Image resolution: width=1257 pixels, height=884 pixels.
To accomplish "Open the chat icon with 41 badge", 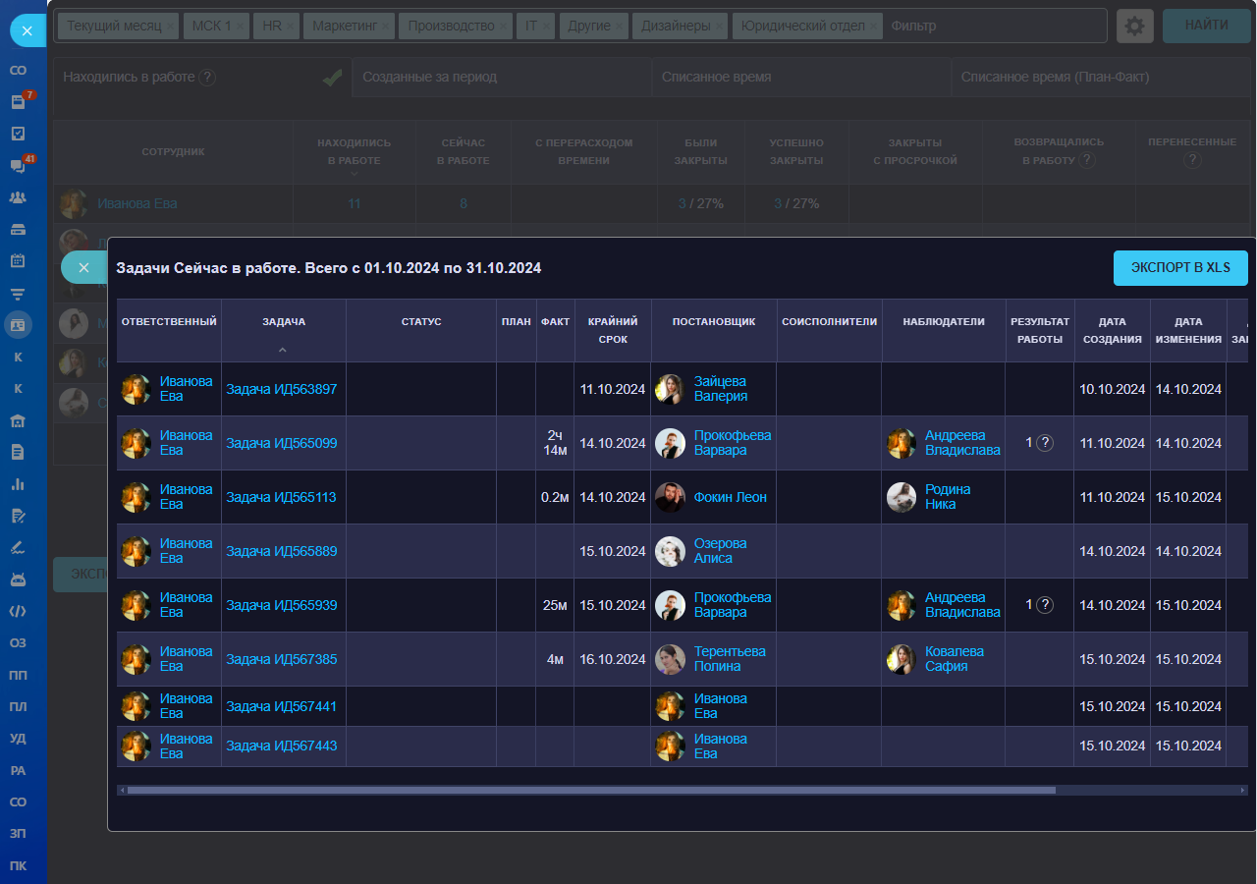I will pyautogui.click(x=18, y=165).
